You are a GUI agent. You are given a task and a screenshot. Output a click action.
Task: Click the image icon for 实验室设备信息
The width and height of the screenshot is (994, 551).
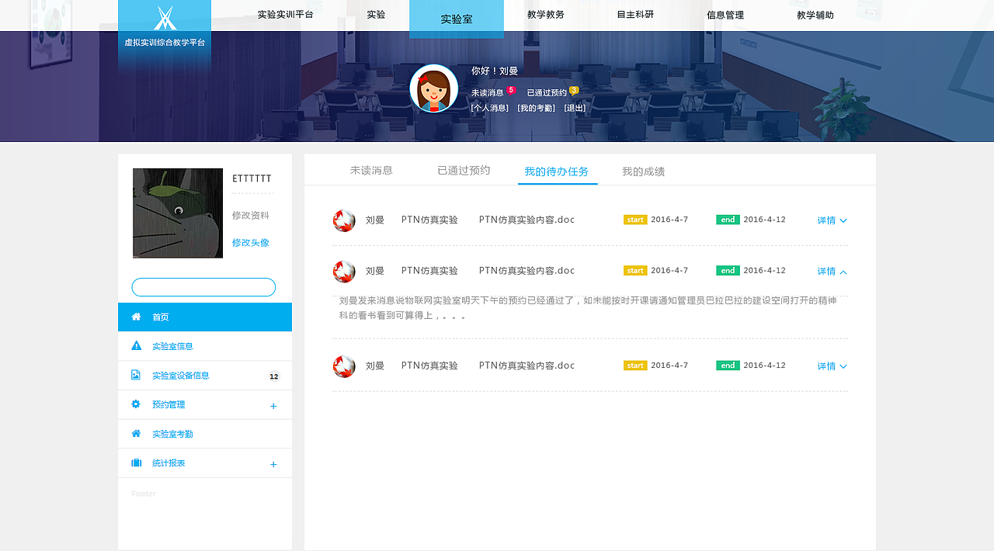pyautogui.click(x=136, y=375)
